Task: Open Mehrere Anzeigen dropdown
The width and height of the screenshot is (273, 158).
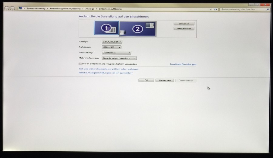Action: coord(119,58)
